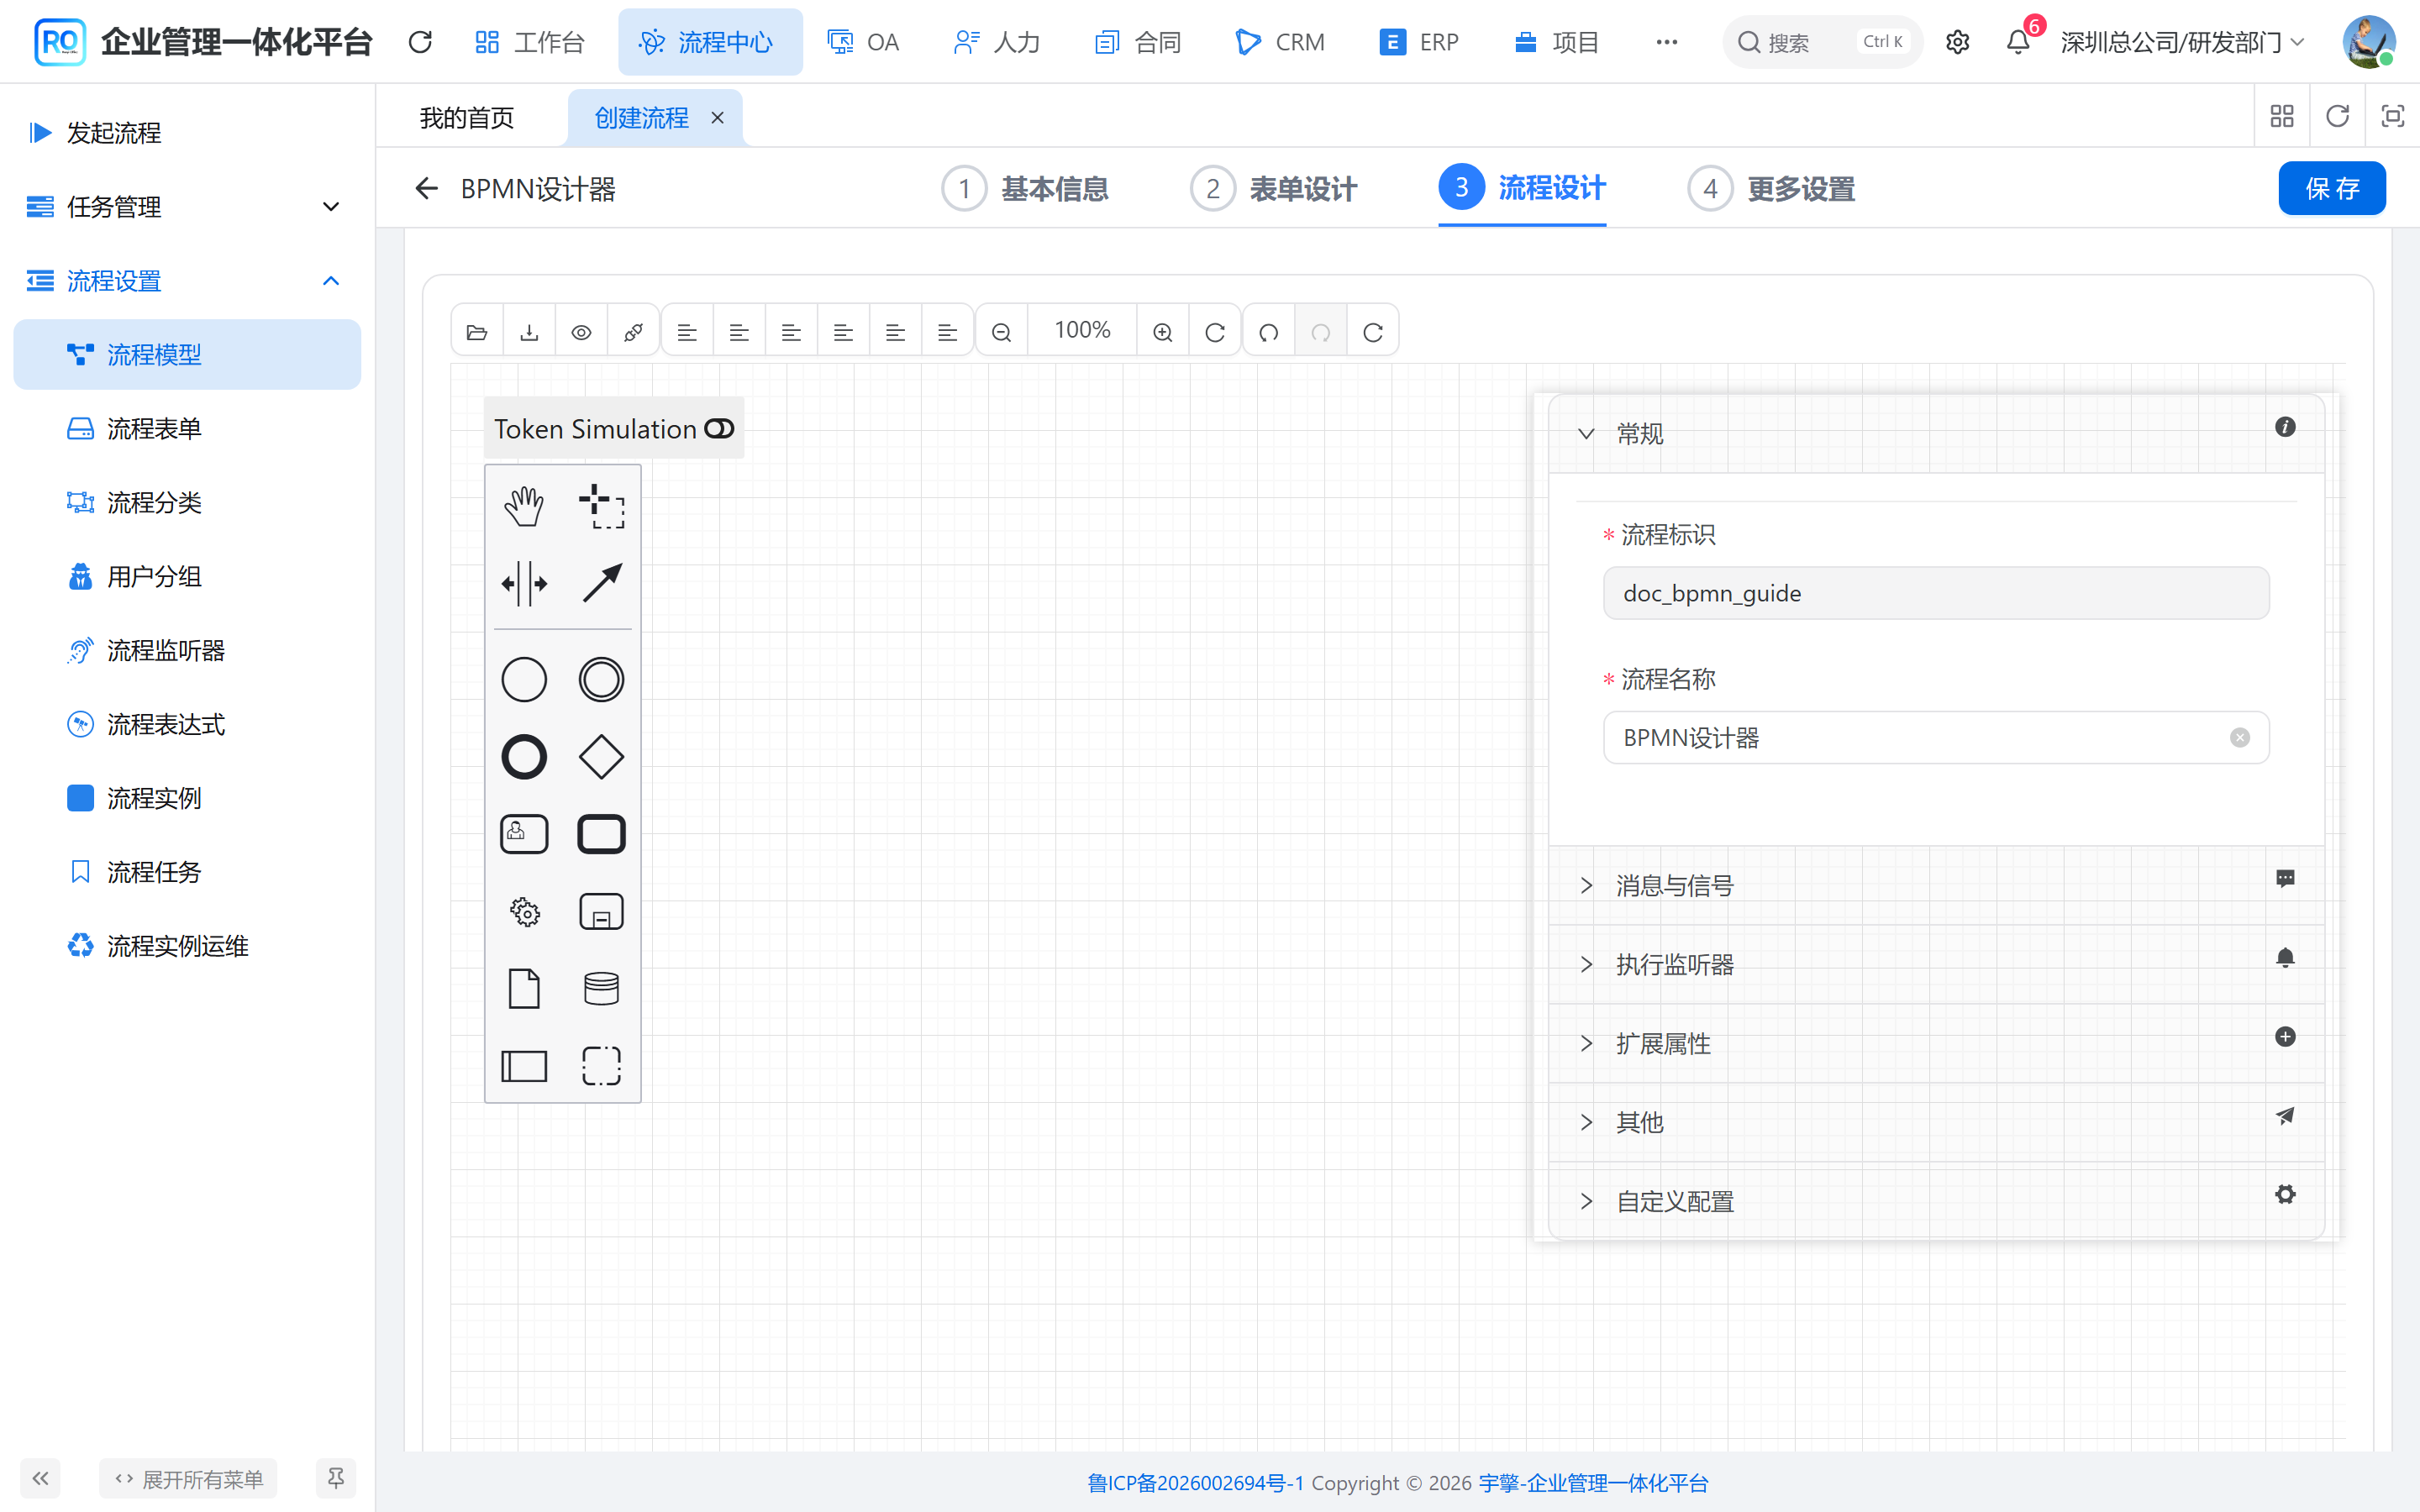This screenshot has width=2420, height=1512.
Task: Open file folder icon in designer toolbar
Action: coord(477,331)
